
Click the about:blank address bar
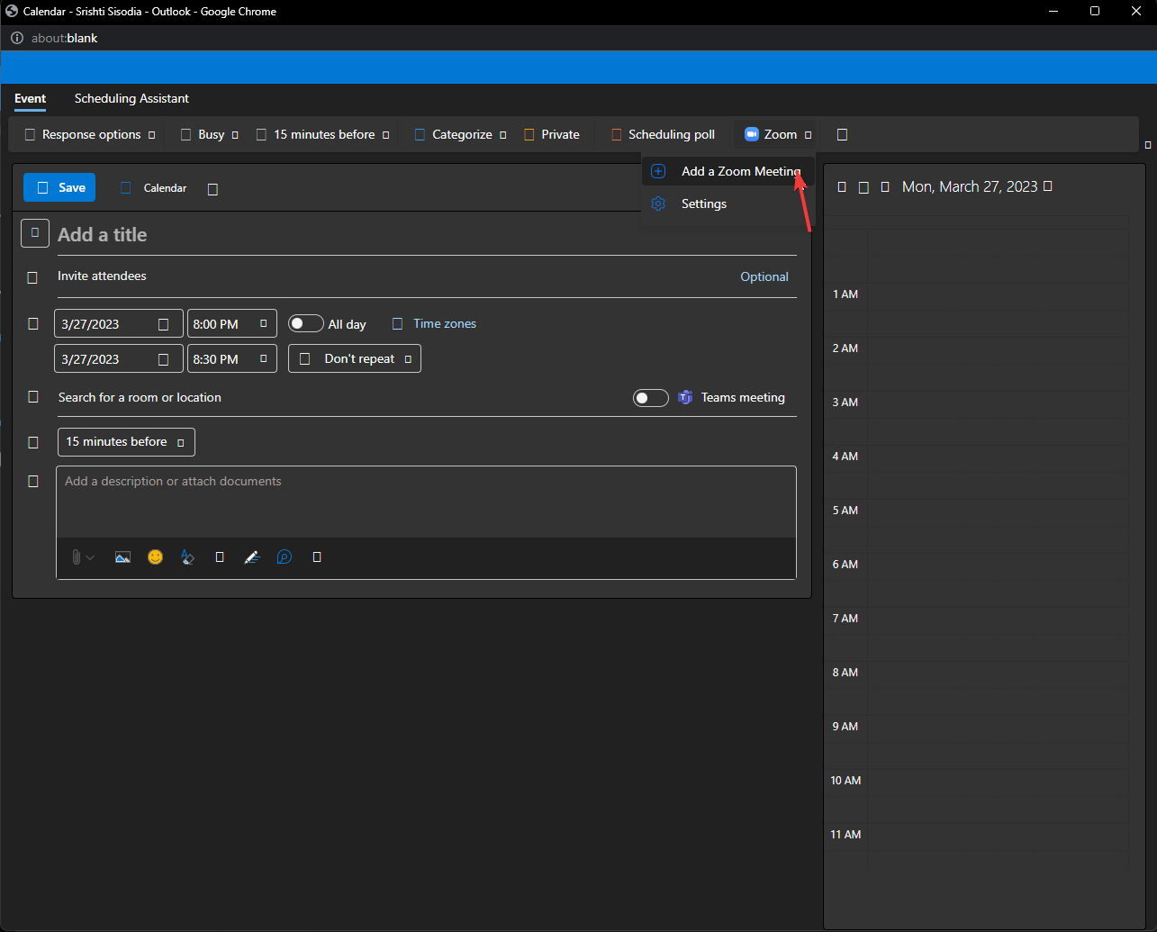64,38
